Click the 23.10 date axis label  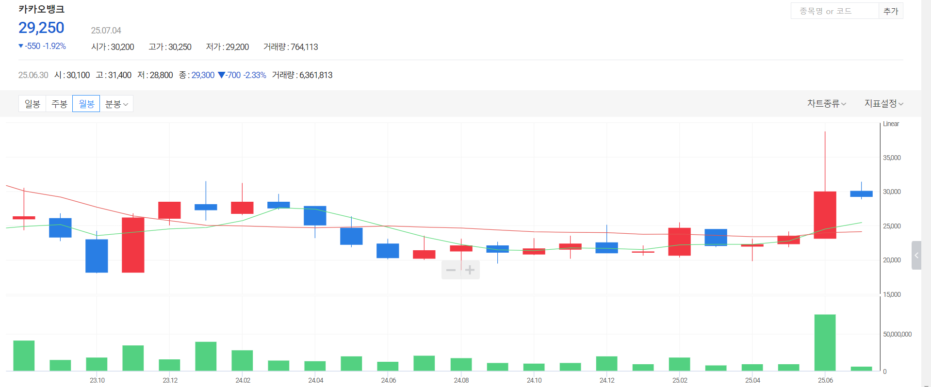click(x=97, y=380)
